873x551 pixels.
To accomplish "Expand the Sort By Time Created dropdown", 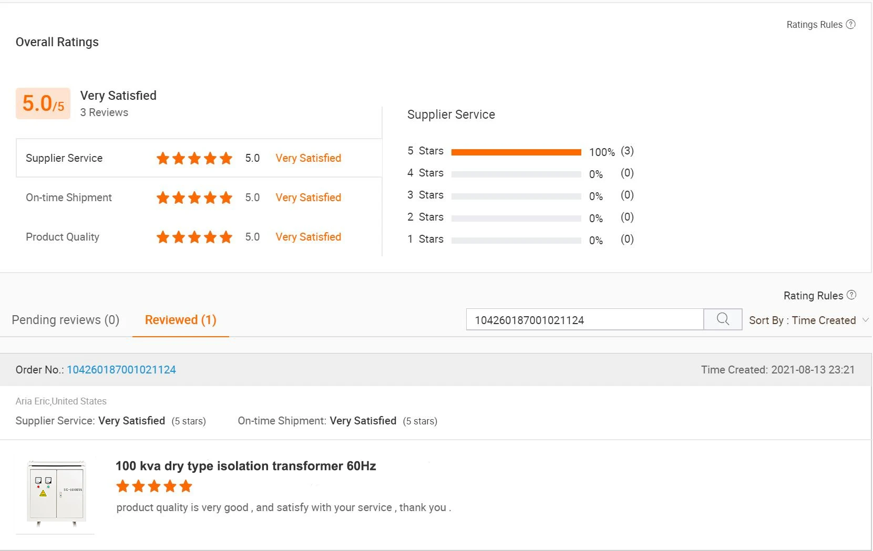I will click(x=808, y=320).
